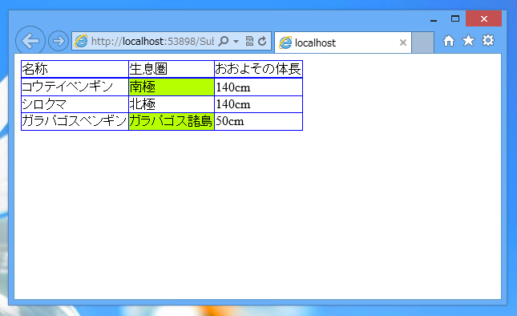The image size is (517, 316).
Task: Click the search magnifier in address bar
Action: tap(224, 41)
